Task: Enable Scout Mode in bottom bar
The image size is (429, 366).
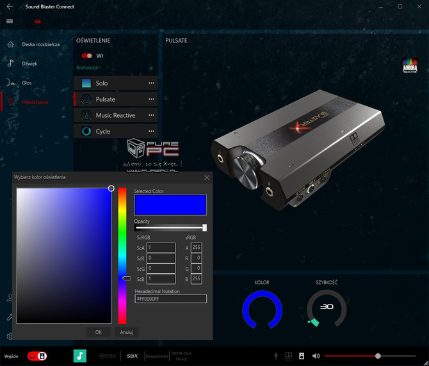Action: pyautogui.click(x=108, y=356)
